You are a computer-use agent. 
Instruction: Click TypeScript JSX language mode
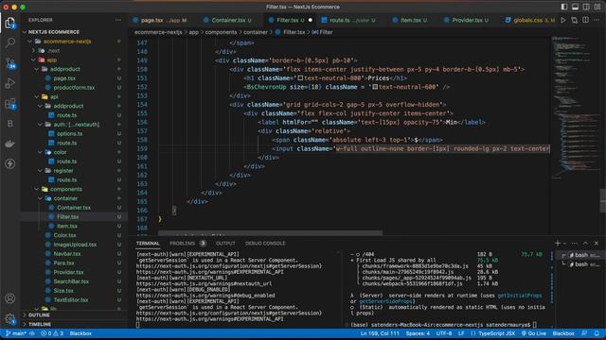point(496,333)
